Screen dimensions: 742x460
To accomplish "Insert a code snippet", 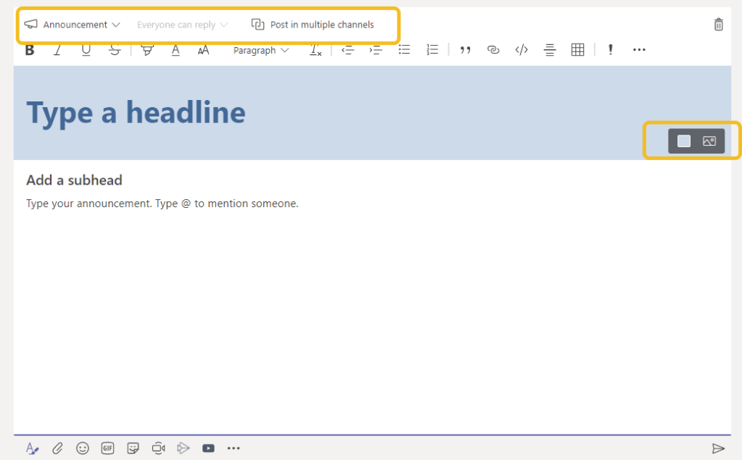I will (521, 50).
